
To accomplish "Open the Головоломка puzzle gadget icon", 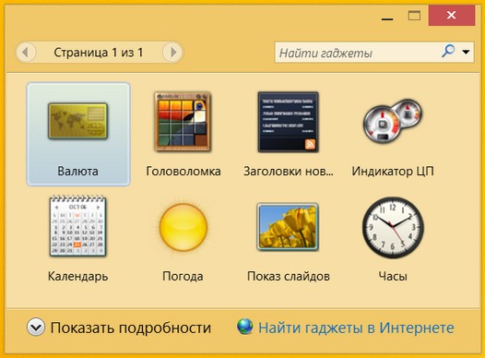I will point(183,122).
